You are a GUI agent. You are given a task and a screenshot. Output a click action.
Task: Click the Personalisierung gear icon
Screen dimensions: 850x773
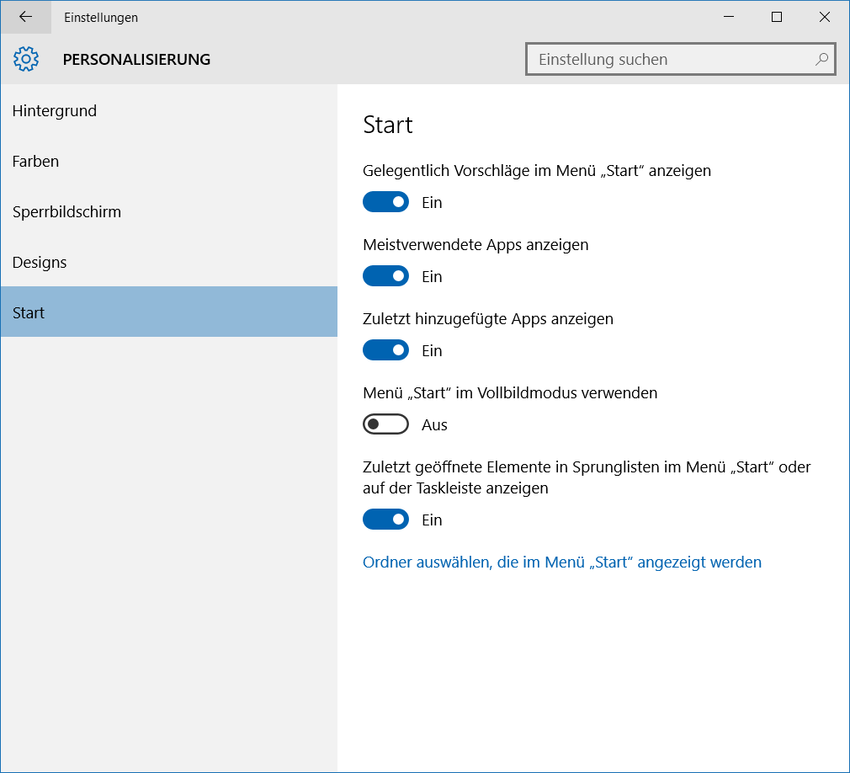point(27,59)
